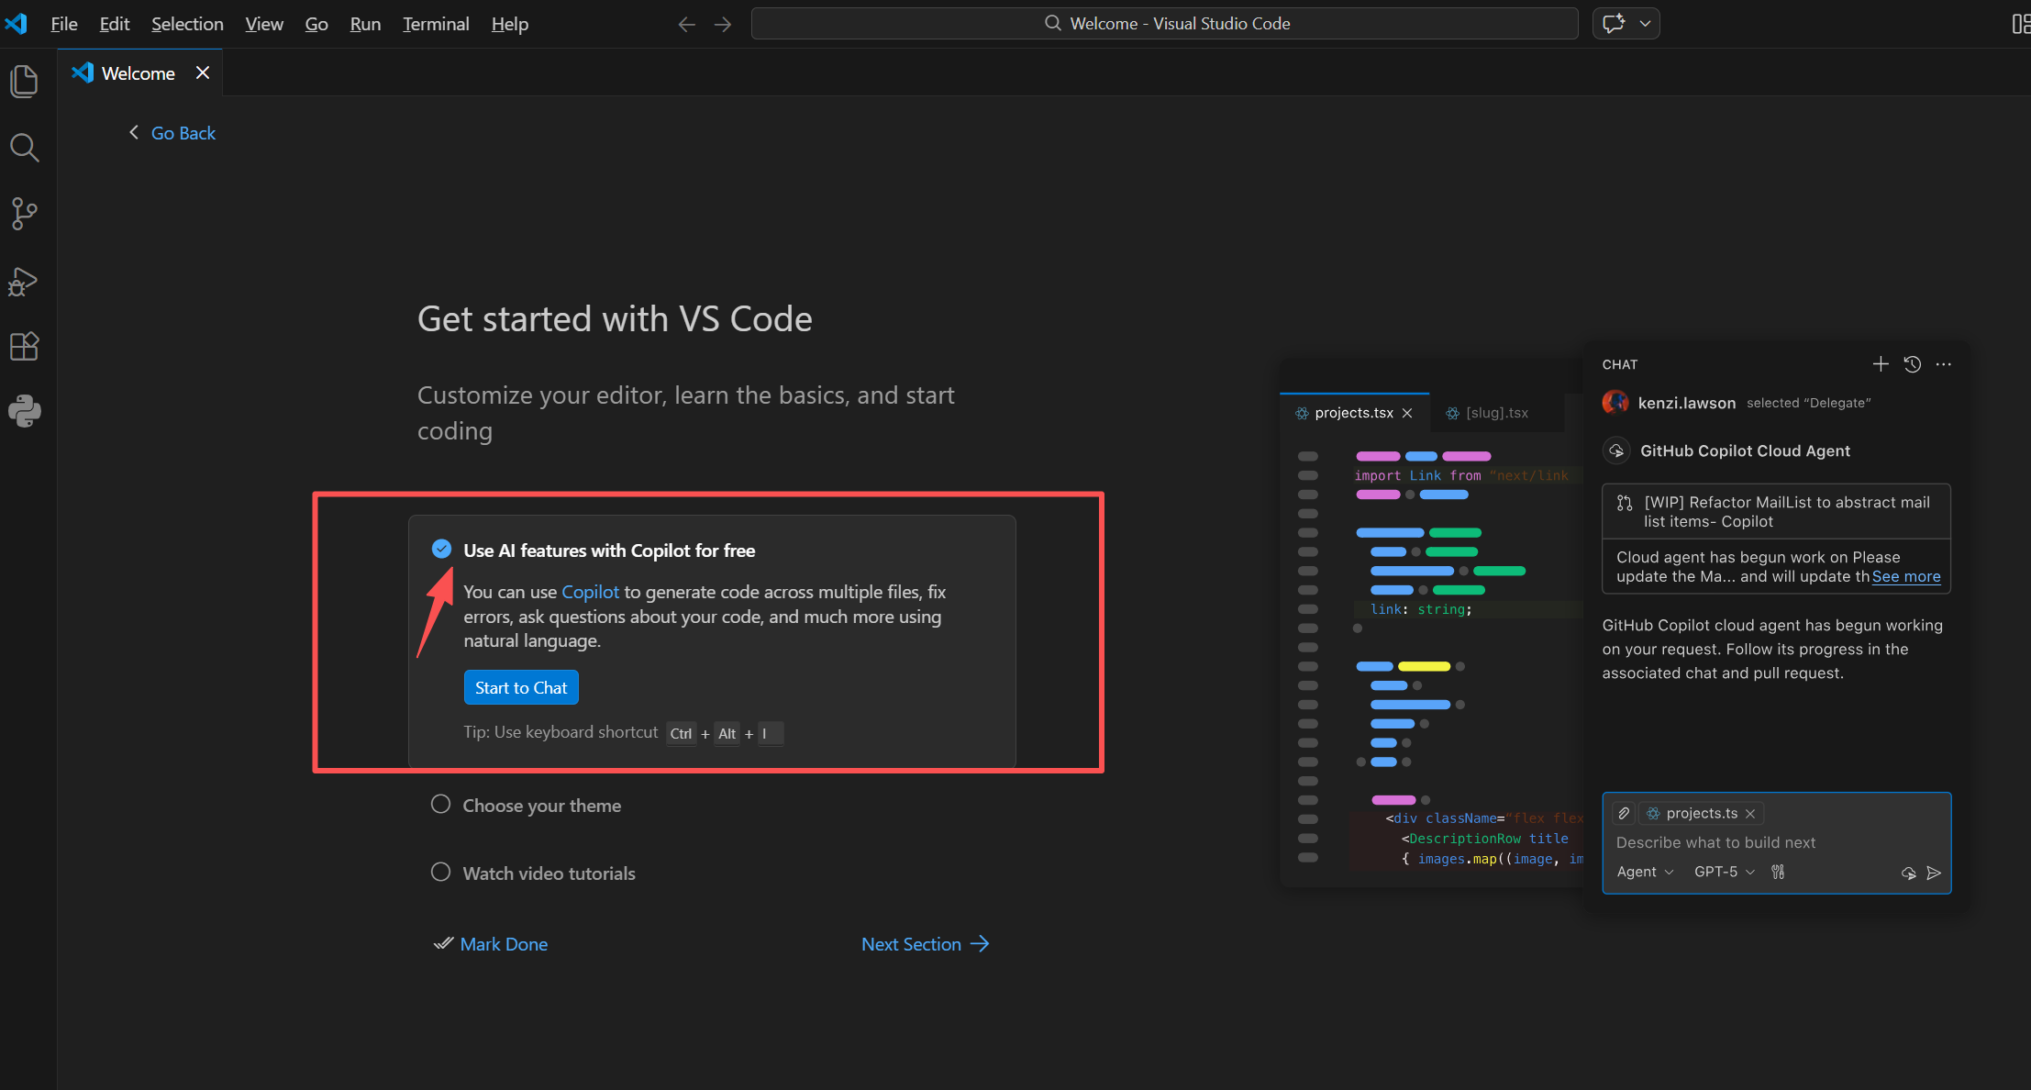Screen dimensions: 2031x1090
Task: Open the View menu
Action: tap(264, 24)
